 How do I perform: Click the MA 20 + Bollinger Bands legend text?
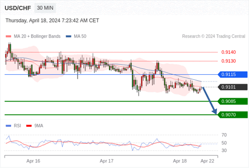(x=37, y=36)
